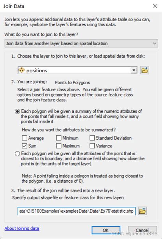162x239 pixels.
Task: Tick the Minimum checkbox
Action: coord(59,138)
